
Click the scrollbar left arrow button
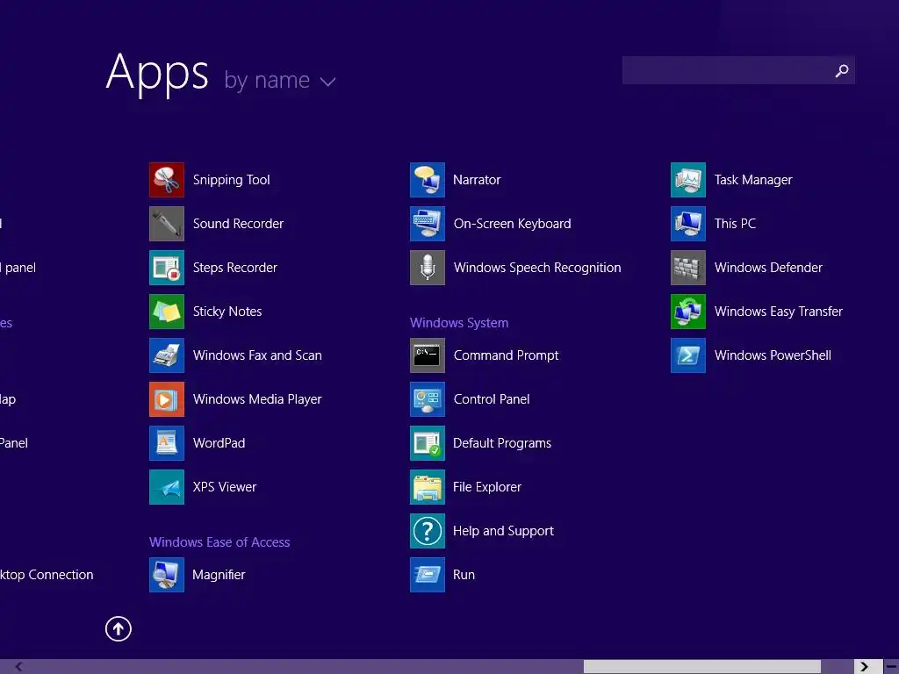tap(19, 667)
